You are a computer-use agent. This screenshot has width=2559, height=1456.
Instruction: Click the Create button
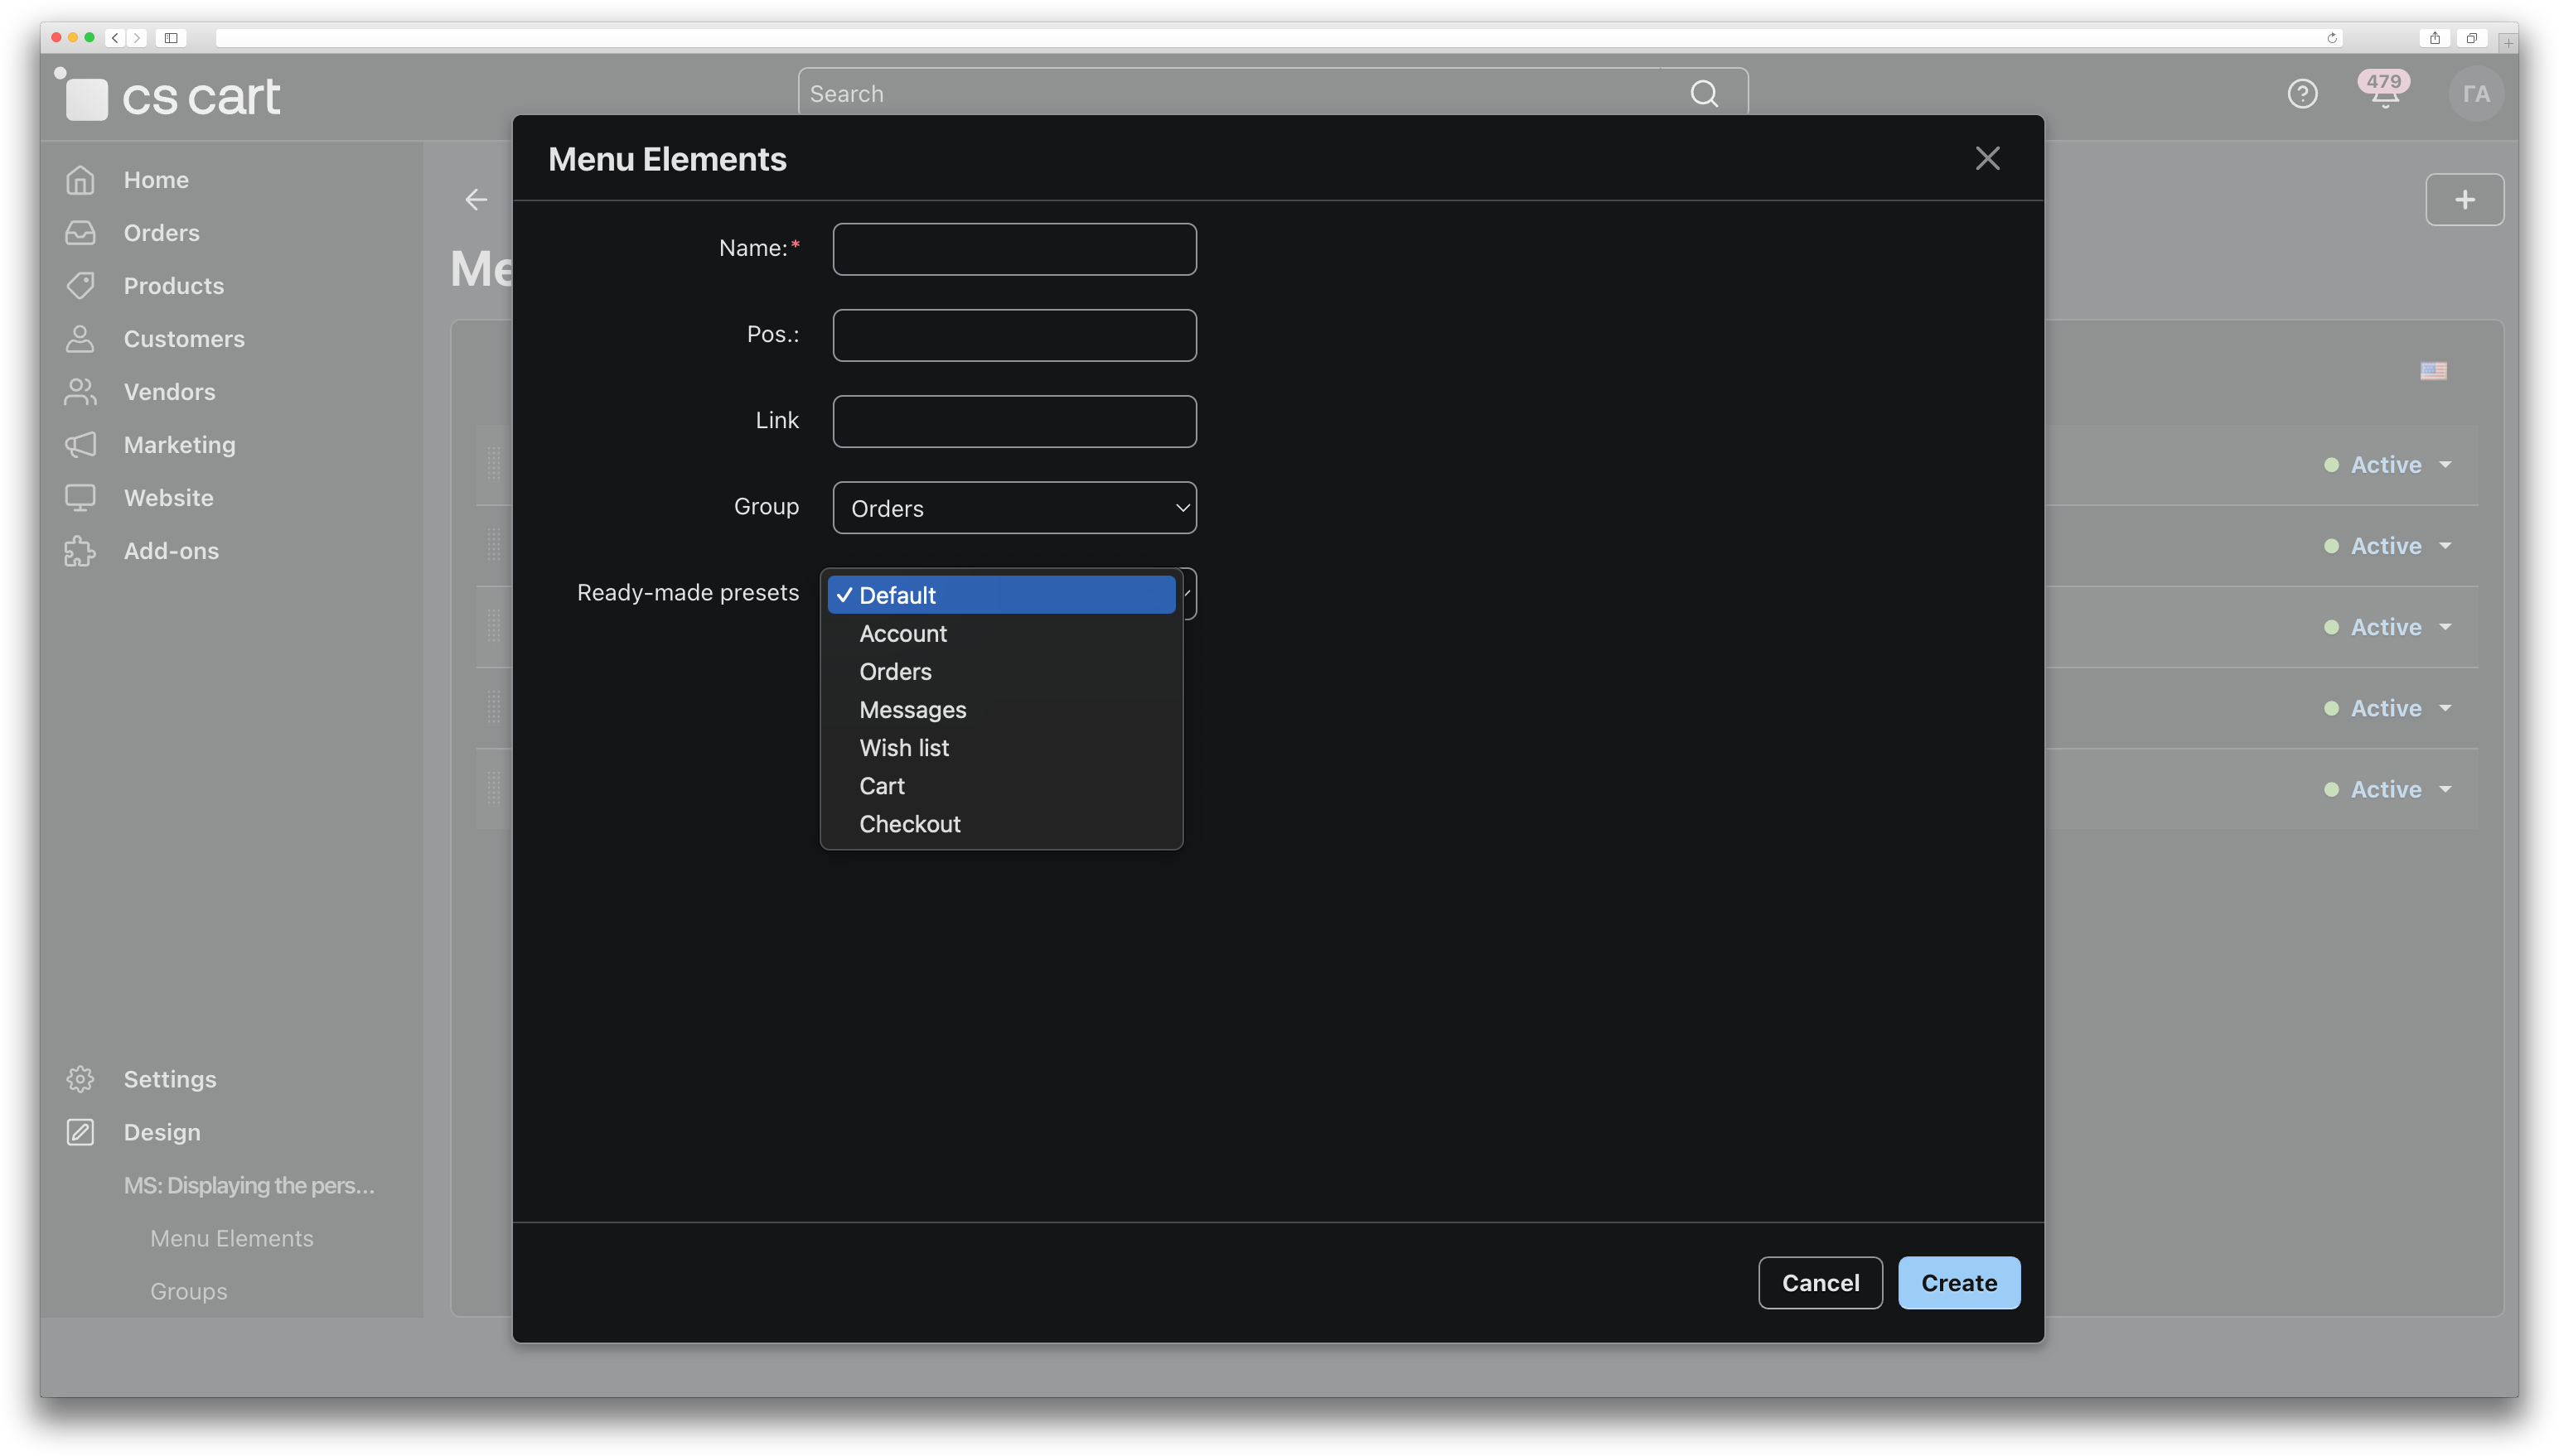coord(1957,1283)
